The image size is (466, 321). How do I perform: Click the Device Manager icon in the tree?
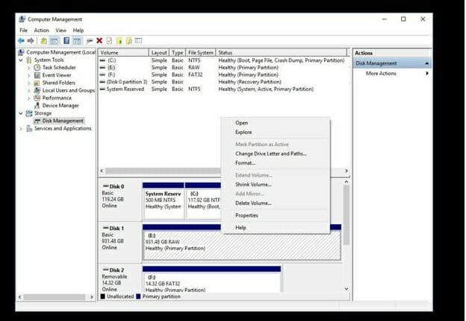[x=37, y=106]
